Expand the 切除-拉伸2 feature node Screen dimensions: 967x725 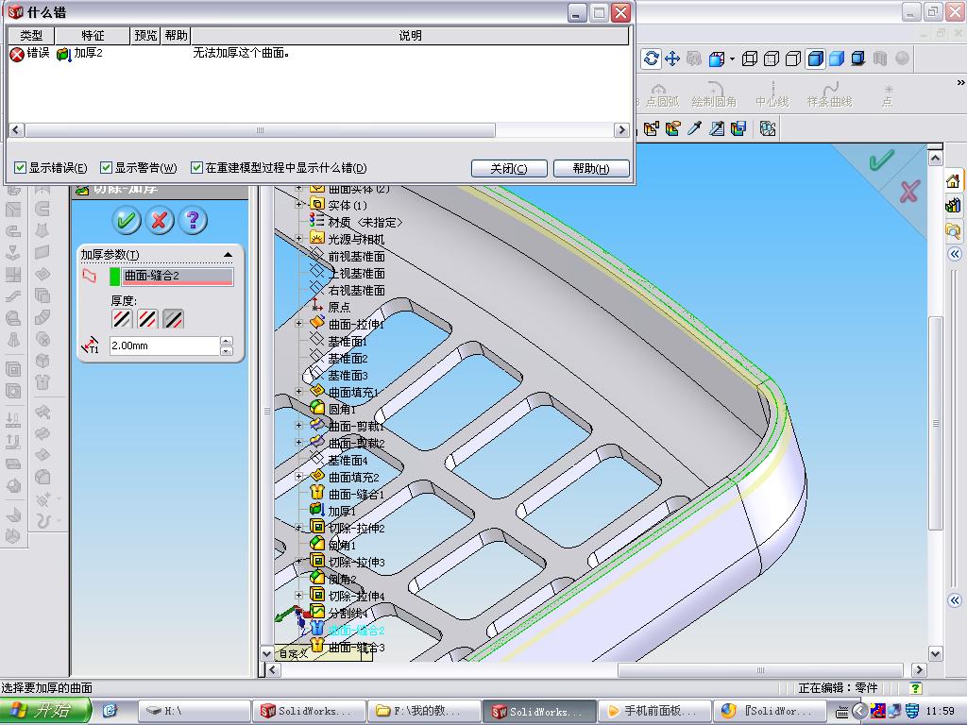[299, 527]
